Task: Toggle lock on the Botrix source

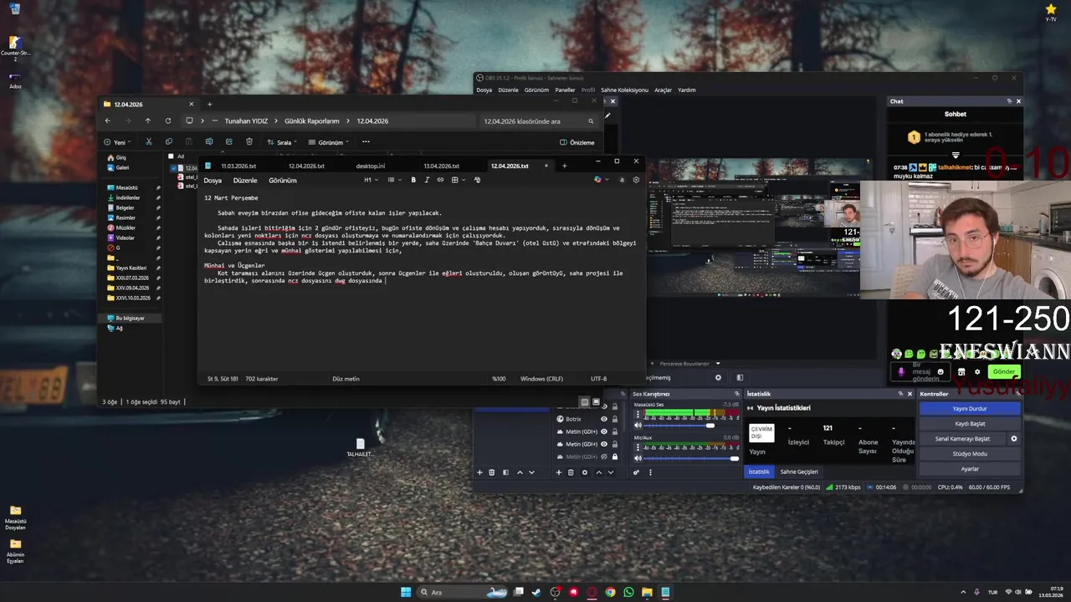Action: click(x=615, y=419)
